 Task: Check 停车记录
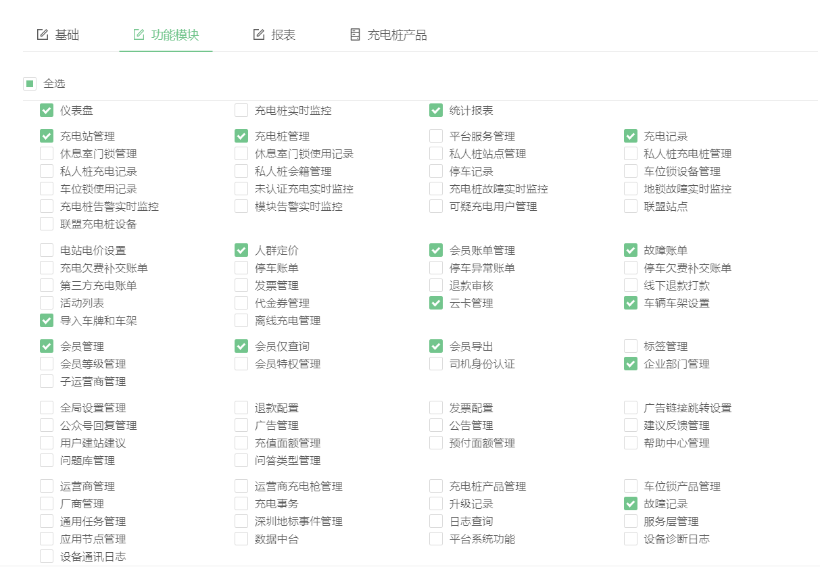pyautogui.click(x=435, y=171)
